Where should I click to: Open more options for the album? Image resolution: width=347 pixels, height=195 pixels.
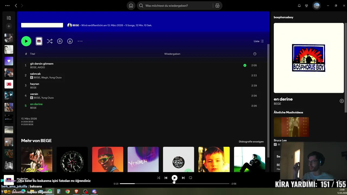[80, 41]
